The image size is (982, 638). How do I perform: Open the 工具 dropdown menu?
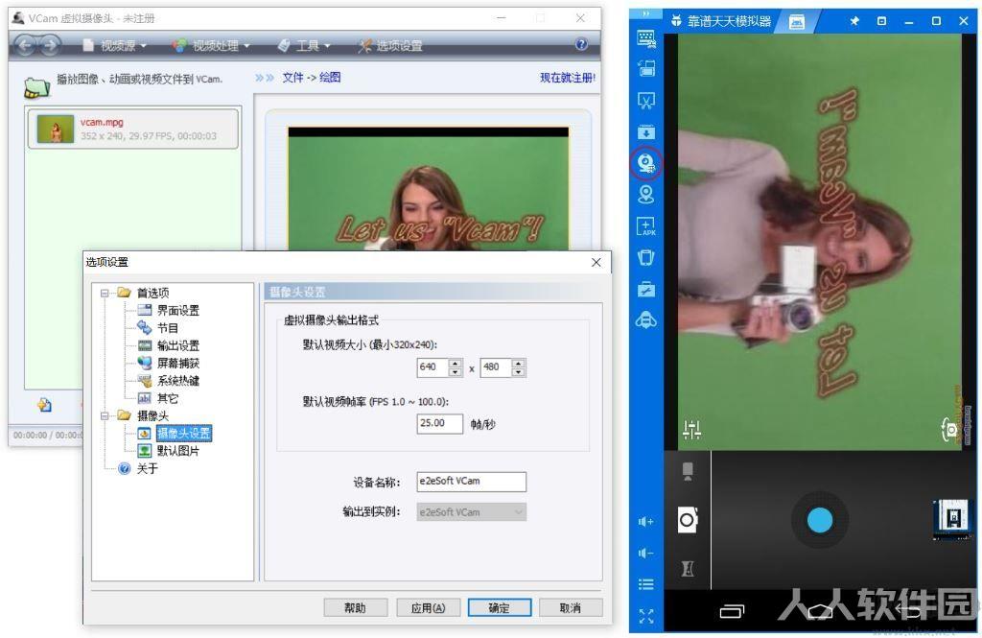tap(304, 45)
